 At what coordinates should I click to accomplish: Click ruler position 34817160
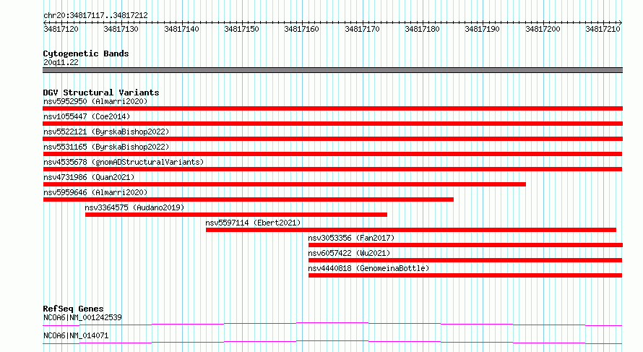coord(301,29)
